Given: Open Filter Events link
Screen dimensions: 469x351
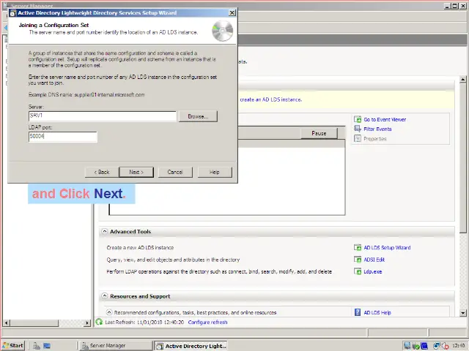Looking at the screenshot, I should point(377,129).
